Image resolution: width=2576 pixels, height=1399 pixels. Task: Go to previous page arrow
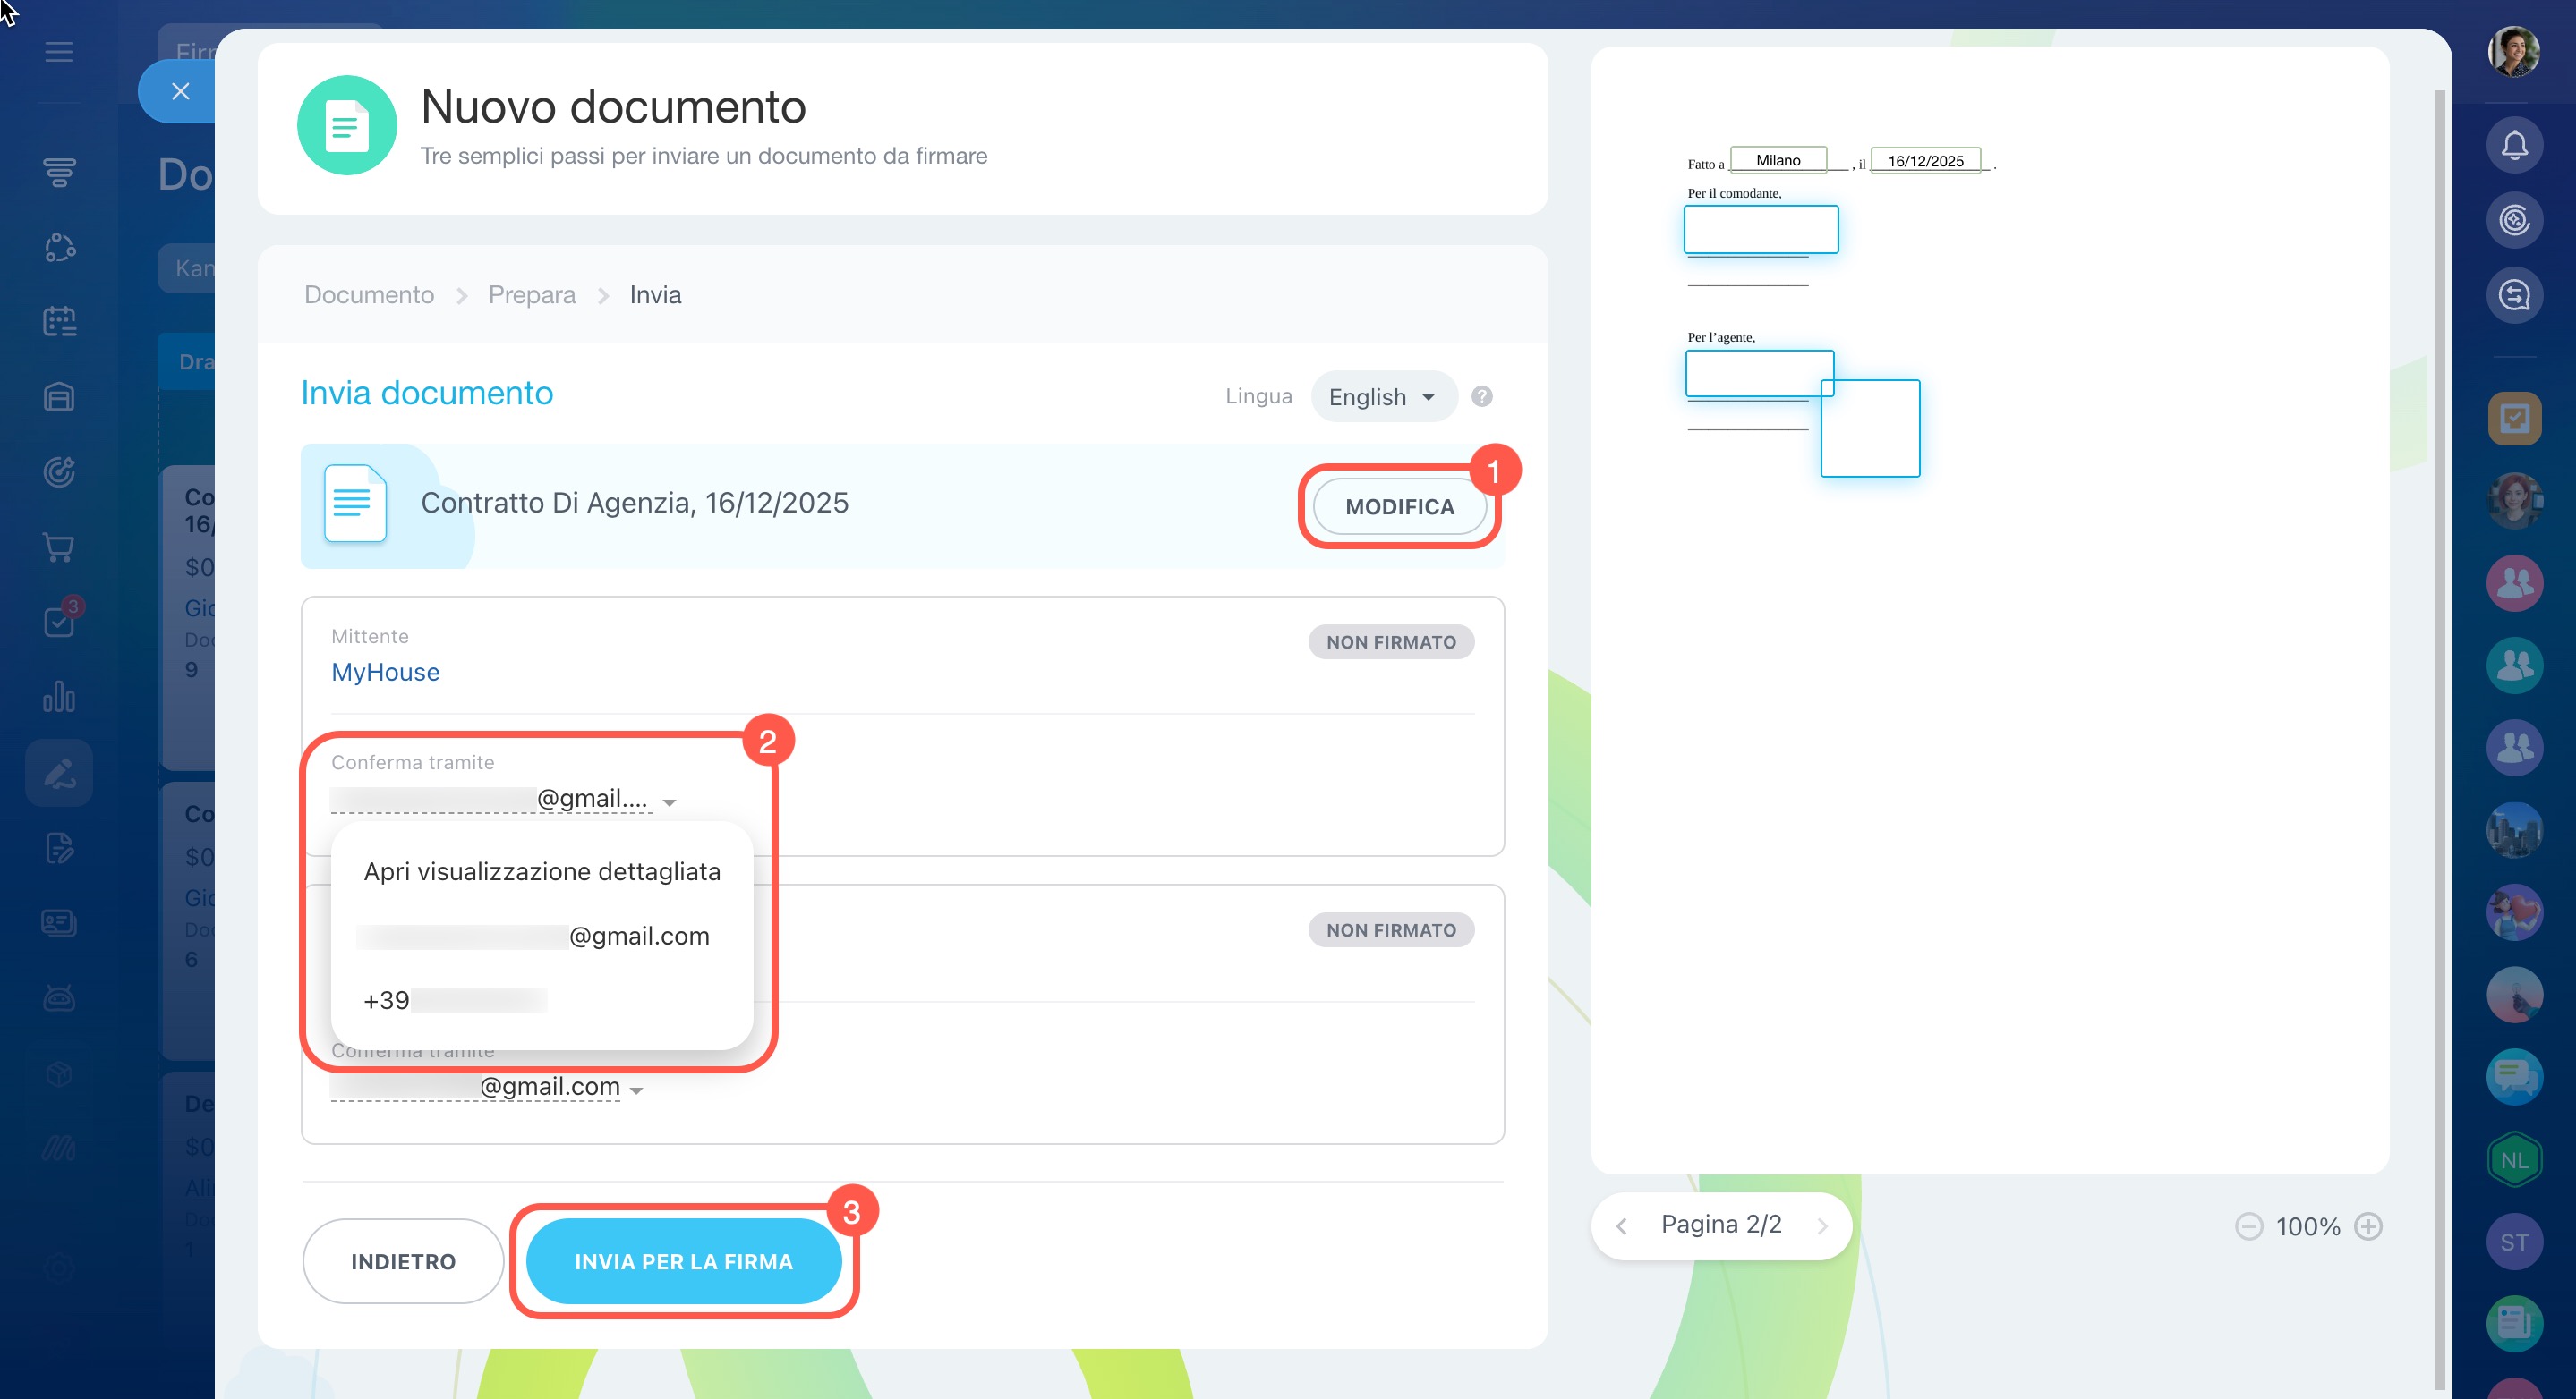tap(1621, 1226)
